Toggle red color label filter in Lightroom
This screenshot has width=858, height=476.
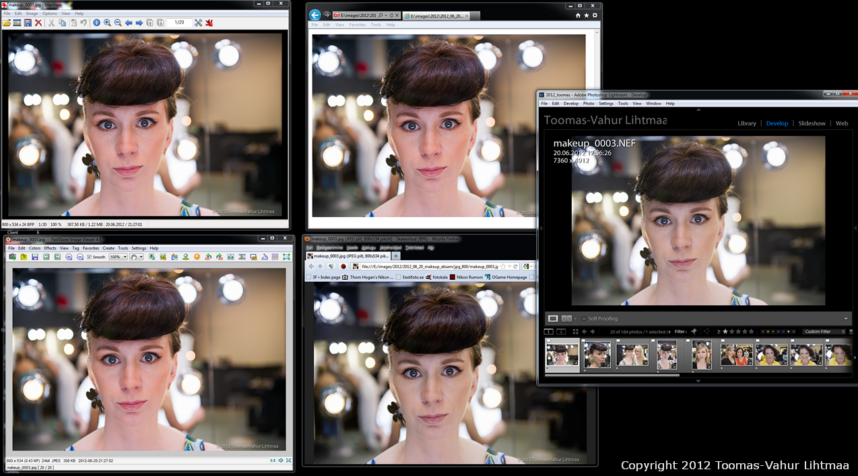[x=763, y=332]
